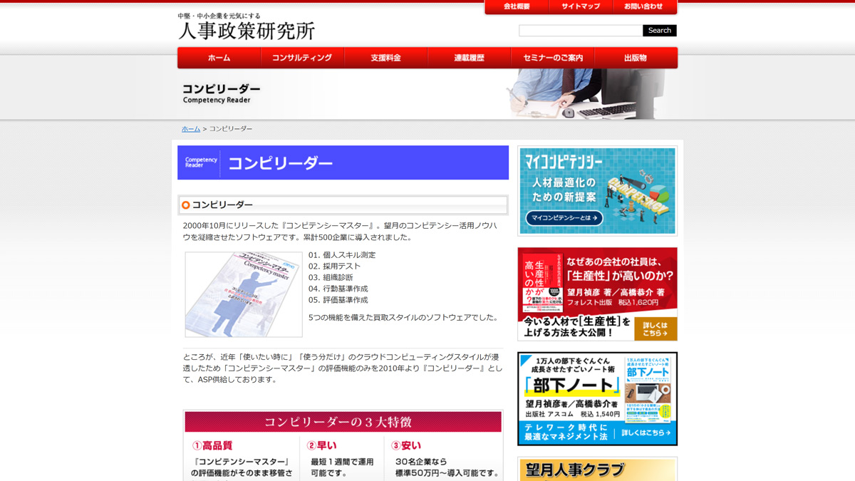Viewport: 855px width, 481px height.
Task: Open the コンサルティング menu item
Action: [x=302, y=58]
